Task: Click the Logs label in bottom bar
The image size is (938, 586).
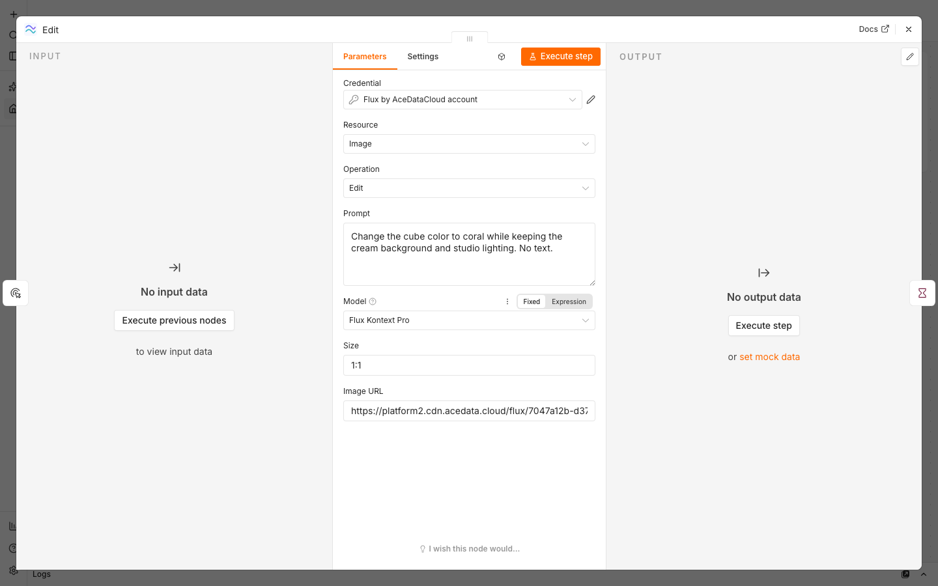Action: (42, 574)
